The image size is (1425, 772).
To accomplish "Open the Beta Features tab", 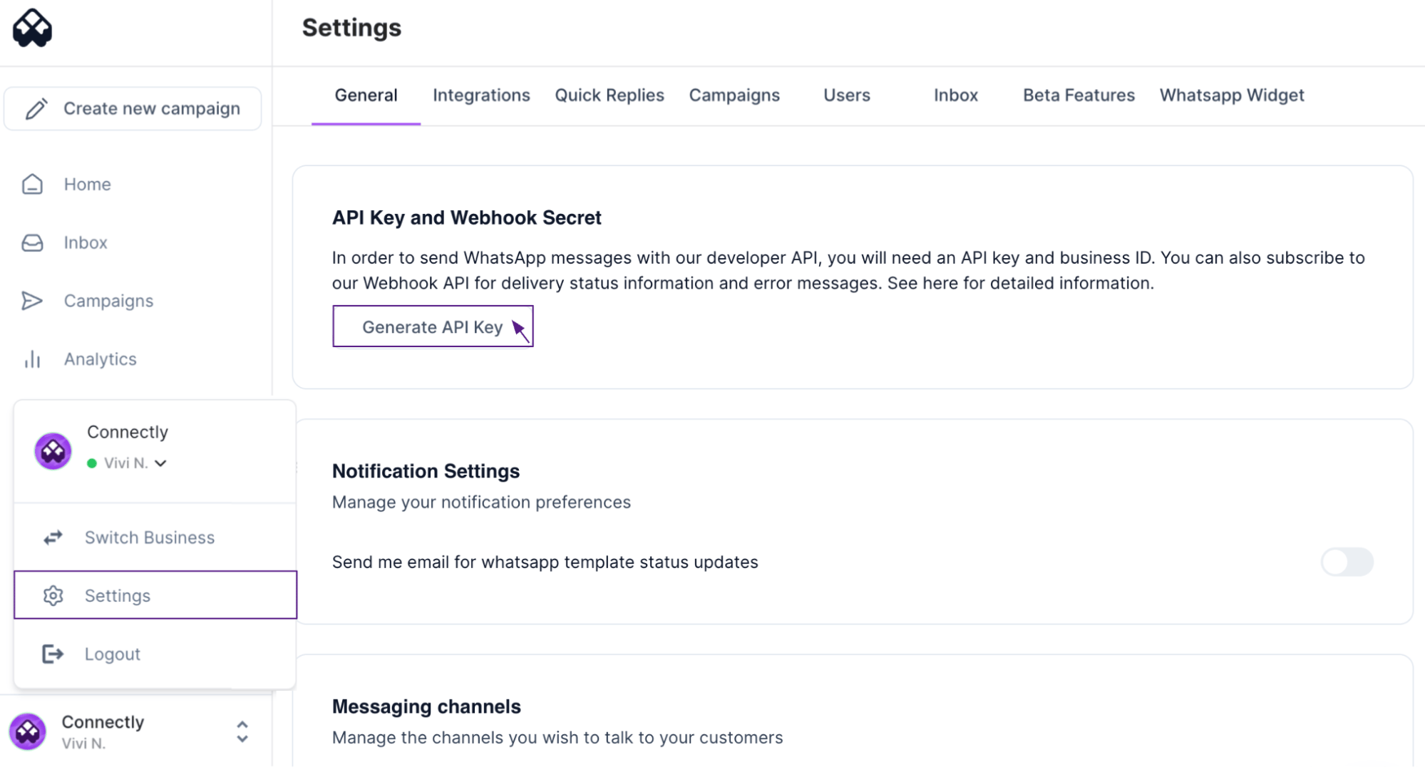I will click(x=1079, y=96).
